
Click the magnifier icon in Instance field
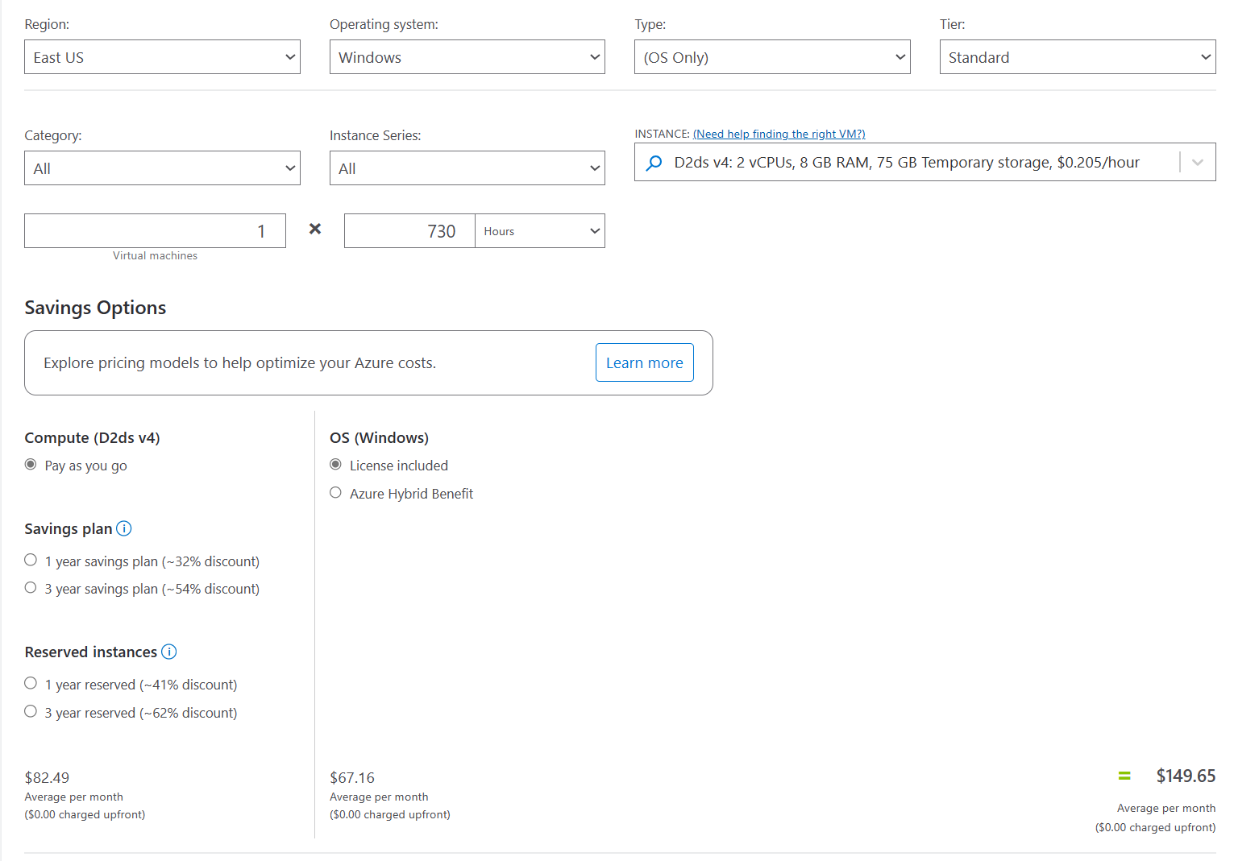[654, 163]
